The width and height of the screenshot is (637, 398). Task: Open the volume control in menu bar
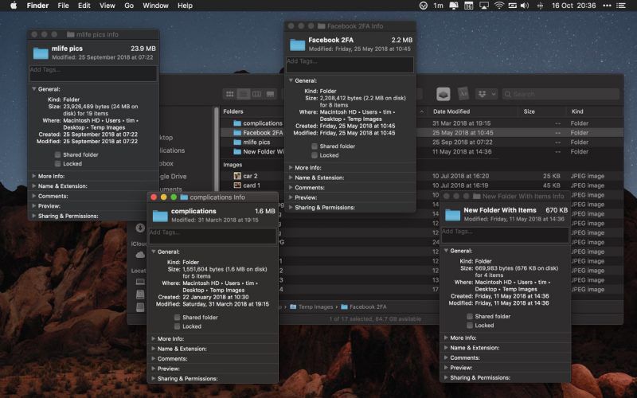coord(525,6)
